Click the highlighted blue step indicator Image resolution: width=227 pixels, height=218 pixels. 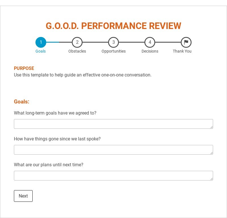point(41,42)
